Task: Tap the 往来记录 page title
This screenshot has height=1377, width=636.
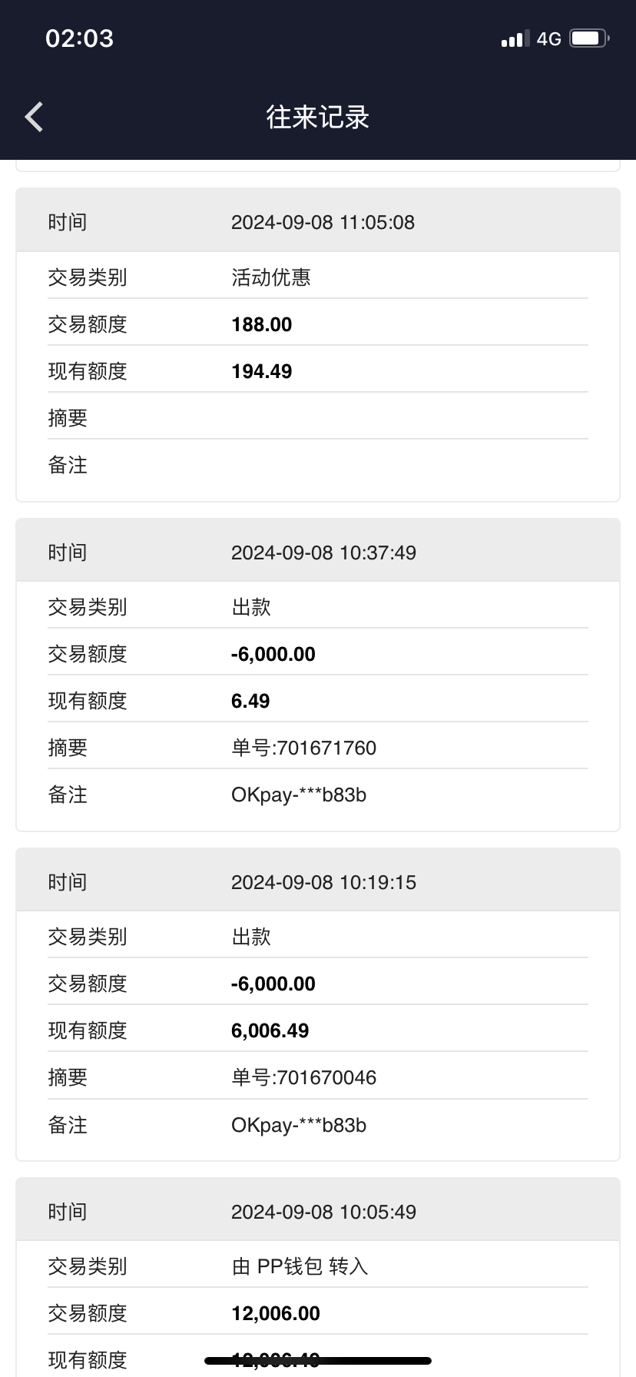Action: [318, 117]
